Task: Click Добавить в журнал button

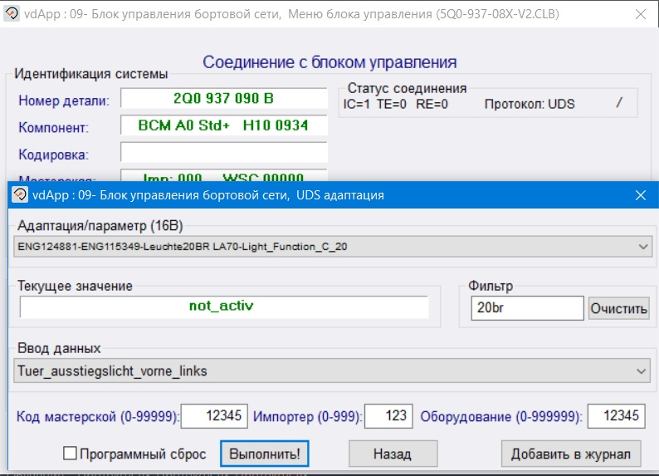Action: pos(571,454)
